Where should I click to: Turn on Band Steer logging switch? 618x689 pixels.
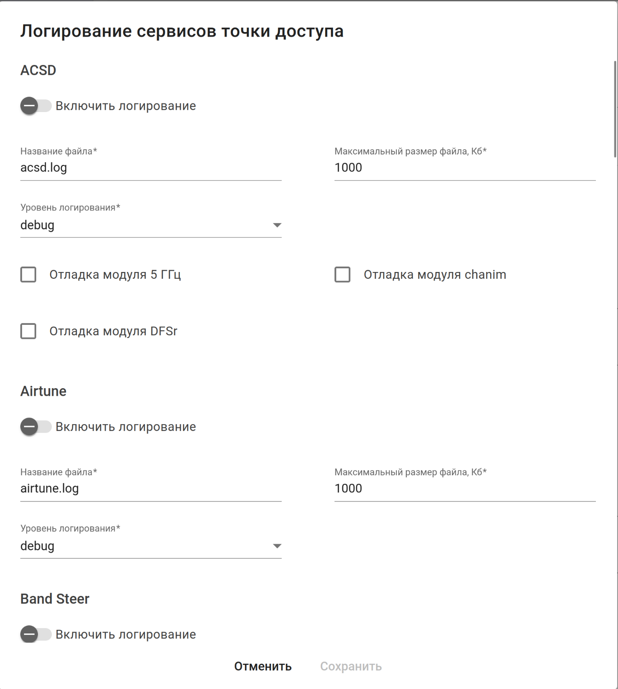click(35, 634)
